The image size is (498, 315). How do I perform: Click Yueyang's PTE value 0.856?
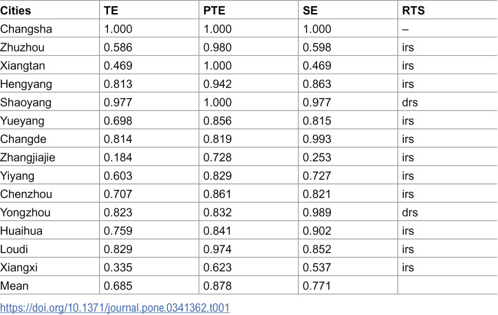pyautogui.click(x=217, y=120)
